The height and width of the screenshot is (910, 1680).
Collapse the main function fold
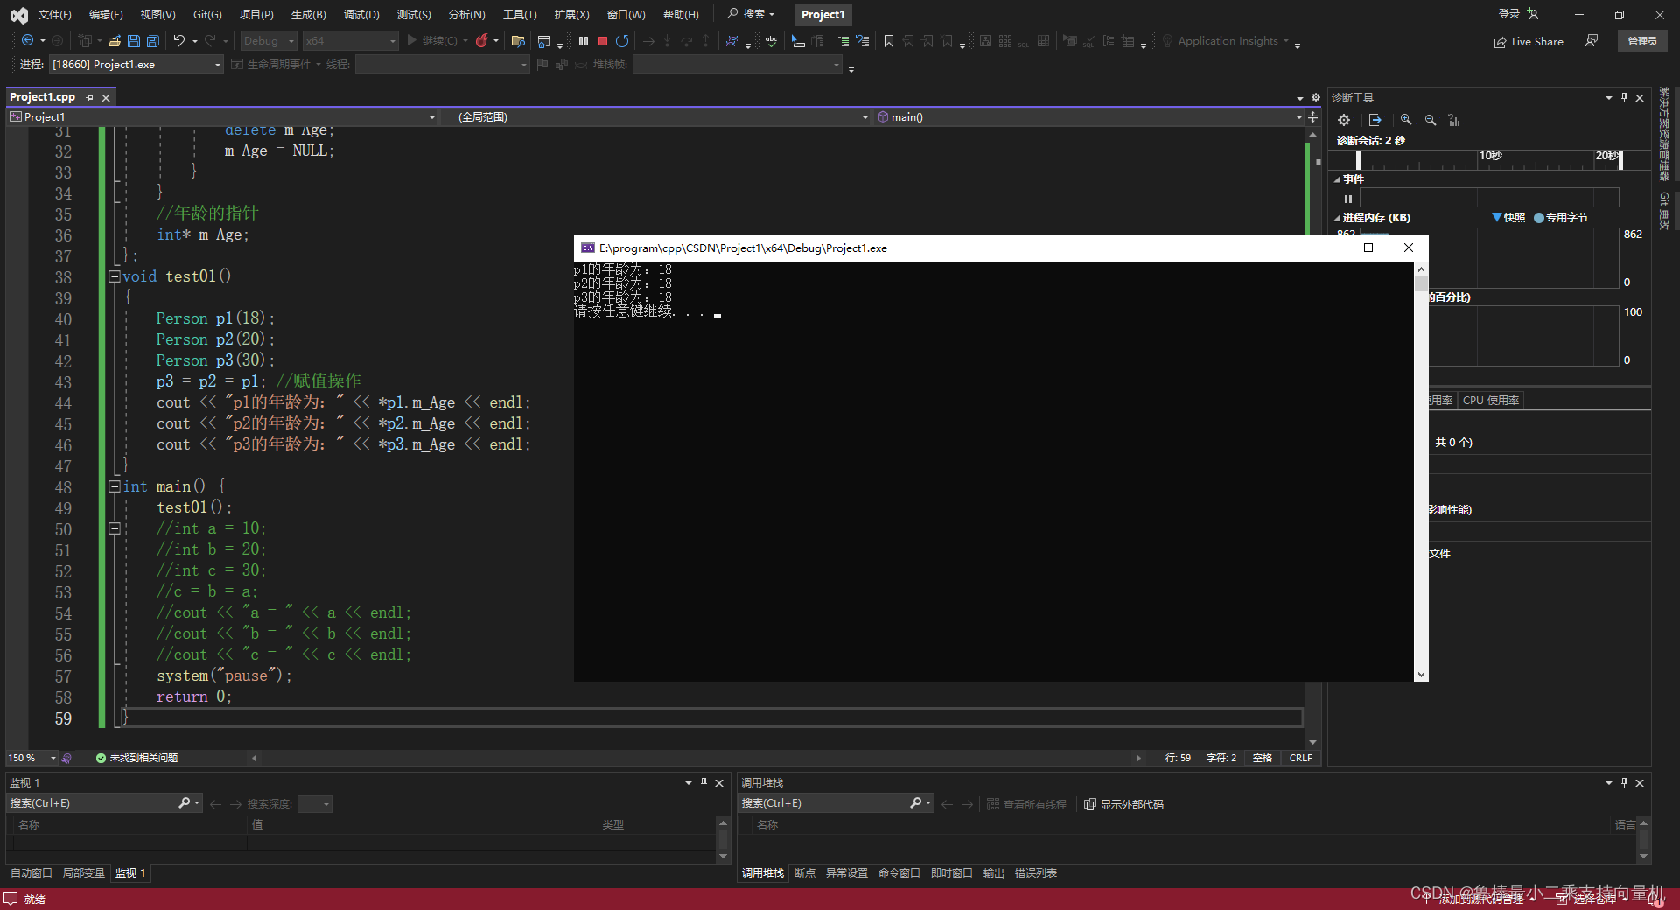(x=114, y=486)
